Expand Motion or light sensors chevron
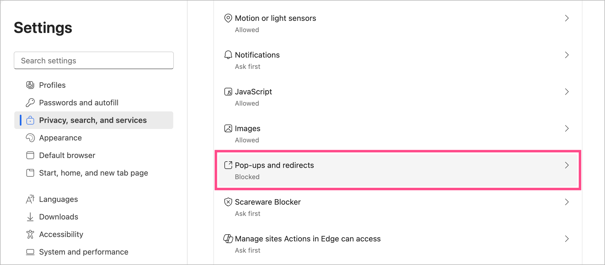The width and height of the screenshot is (605, 265). [566, 18]
